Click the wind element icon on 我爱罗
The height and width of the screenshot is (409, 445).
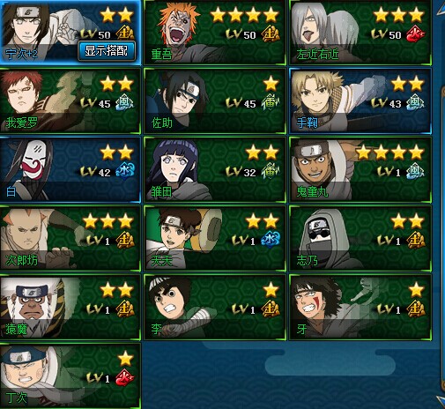pyautogui.click(x=124, y=103)
